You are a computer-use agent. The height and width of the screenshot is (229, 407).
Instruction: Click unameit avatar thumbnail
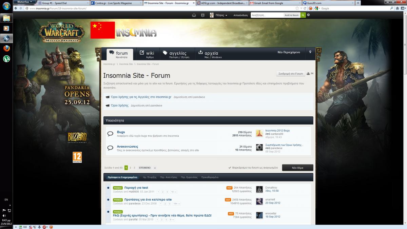[x=259, y=201]
